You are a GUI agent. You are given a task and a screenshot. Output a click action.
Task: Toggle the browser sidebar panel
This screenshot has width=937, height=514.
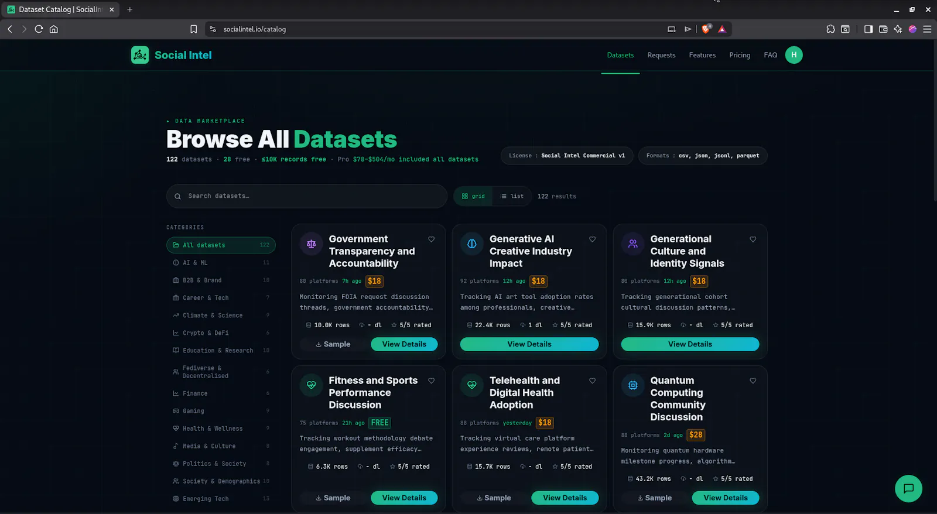(x=868, y=29)
